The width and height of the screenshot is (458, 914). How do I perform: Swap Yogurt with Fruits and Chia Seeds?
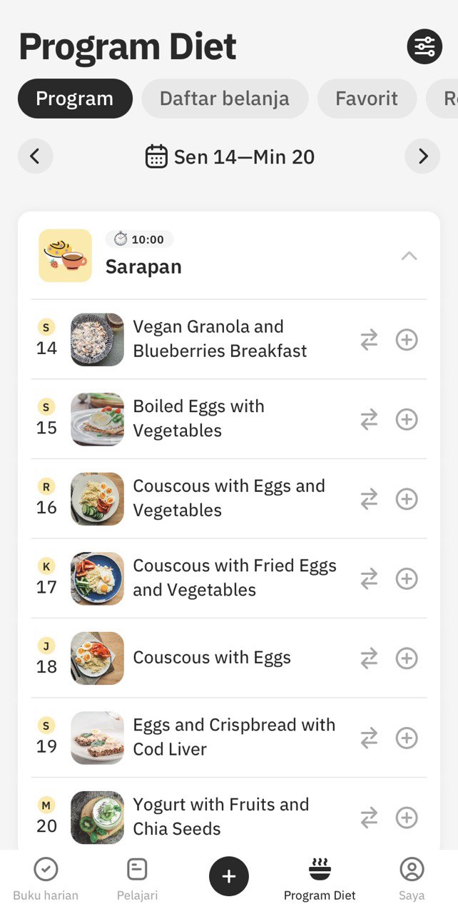click(x=369, y=818)
